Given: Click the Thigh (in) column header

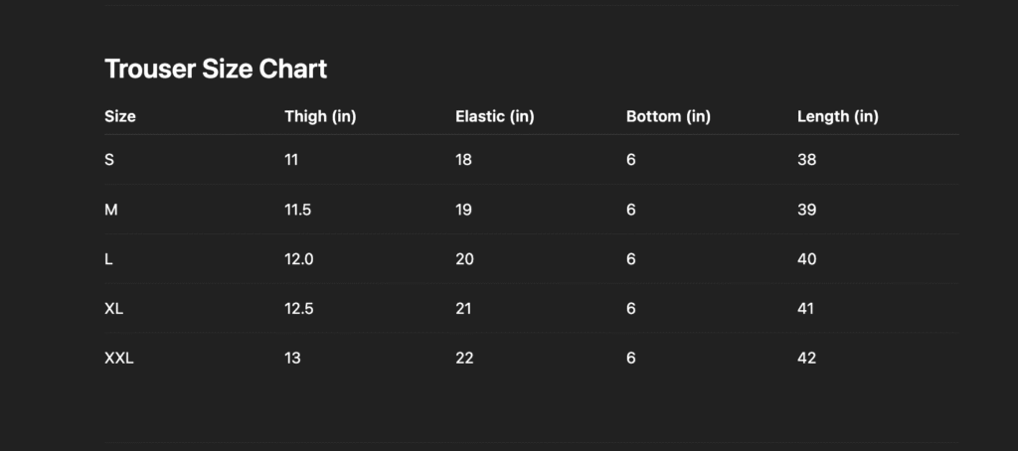Looking at the screenshot, I should coord(320,116).
